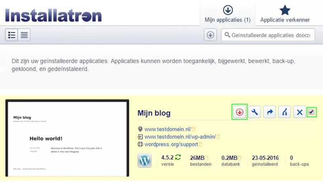Click the X uninstall icon for Mijn blog

pyautogui.click(x=300, y=112)
